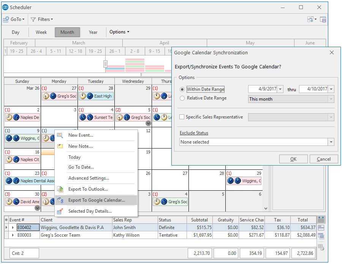
Task: Choose Today from context menu
Action: tap(74, 157)
